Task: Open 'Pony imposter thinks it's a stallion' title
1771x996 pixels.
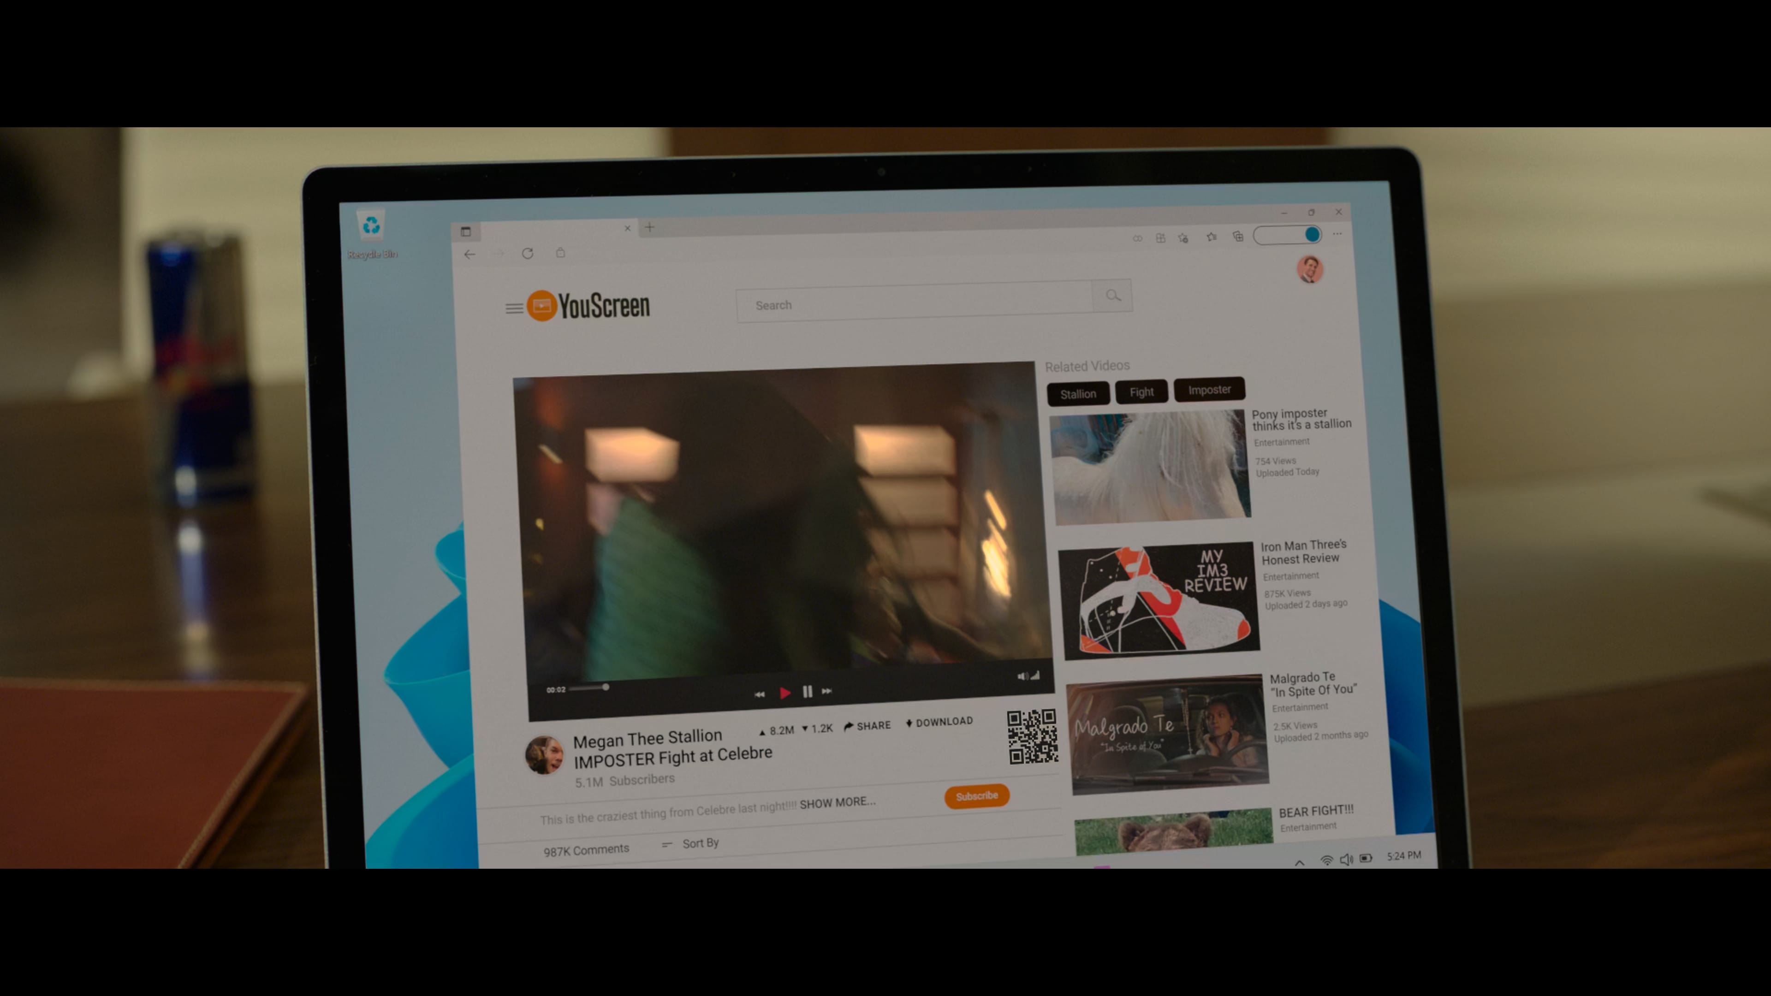Action: pos(1302,419)
